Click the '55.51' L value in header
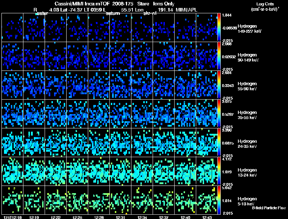This screenshot has height=219, width=288. click(x=127, y=10)
